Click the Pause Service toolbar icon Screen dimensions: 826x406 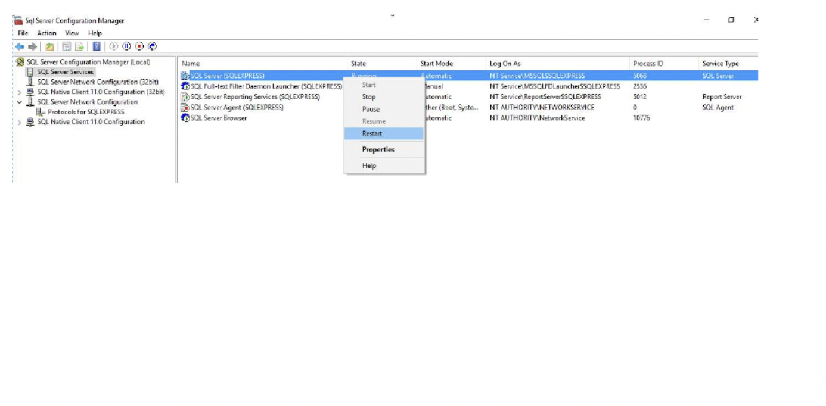coord(126,46)
